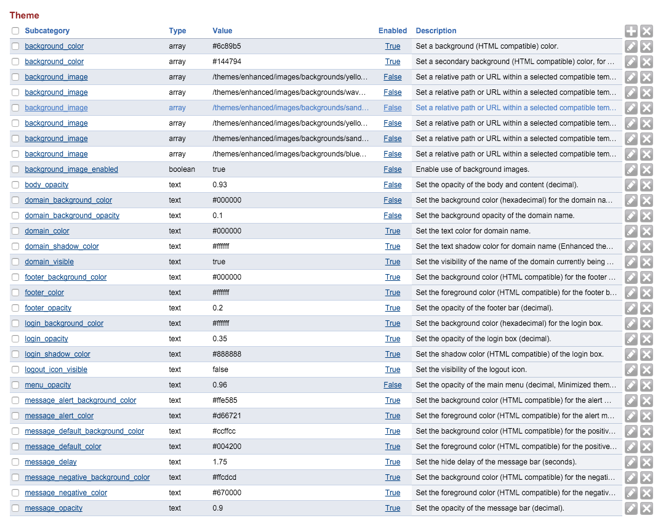Delete the footer_opacity row with its X icon
Image resolution: width=666 pixels, height=526 pixels.
pyautogui.click(x=646, y=308)
